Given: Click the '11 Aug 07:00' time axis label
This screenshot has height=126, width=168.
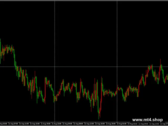Looking at the screenshot, I should point(13,124).
